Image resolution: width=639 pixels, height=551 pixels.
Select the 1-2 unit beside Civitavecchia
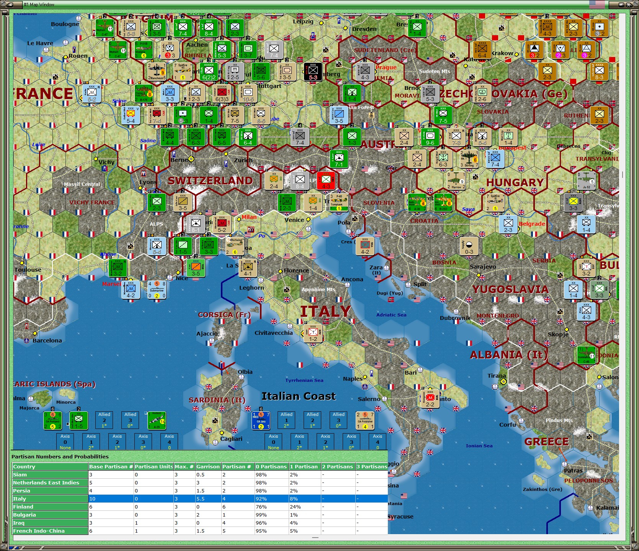[x=313, y=333]
